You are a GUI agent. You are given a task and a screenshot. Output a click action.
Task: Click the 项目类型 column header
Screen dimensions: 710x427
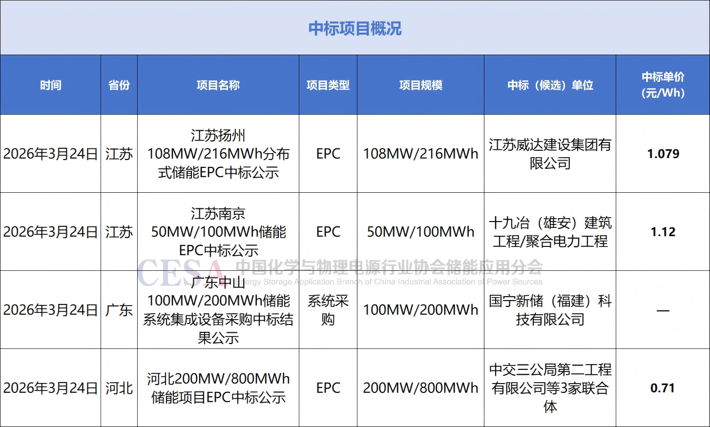[x=328, y=85]
